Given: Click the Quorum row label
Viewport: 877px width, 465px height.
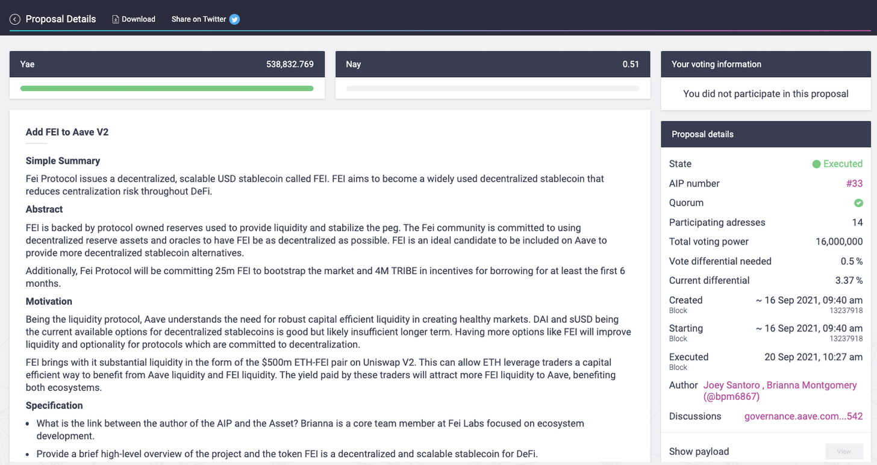Looking at the screenshot, I should [686, 203].
